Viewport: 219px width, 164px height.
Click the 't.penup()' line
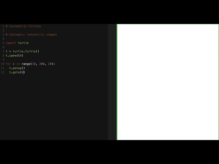point(17,68)
